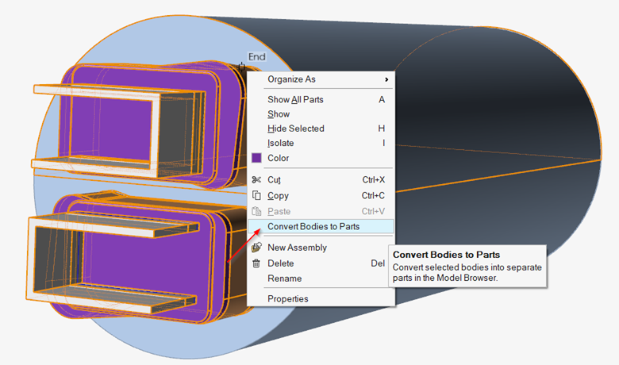Screen dimensions: 619x365
Task: Select the Show menu entry
Action: click(x=279, y=114)
